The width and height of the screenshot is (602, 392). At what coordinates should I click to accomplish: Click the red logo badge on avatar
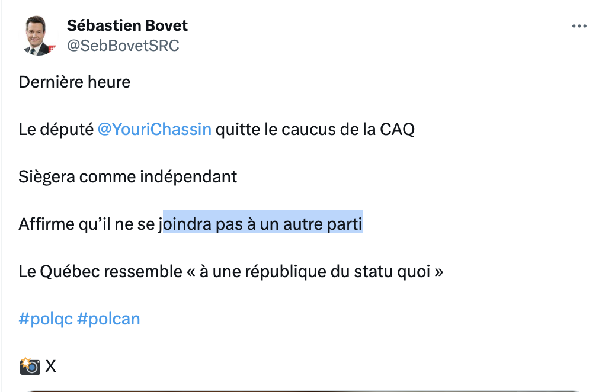pyautogui.click(x=52, y=49)
